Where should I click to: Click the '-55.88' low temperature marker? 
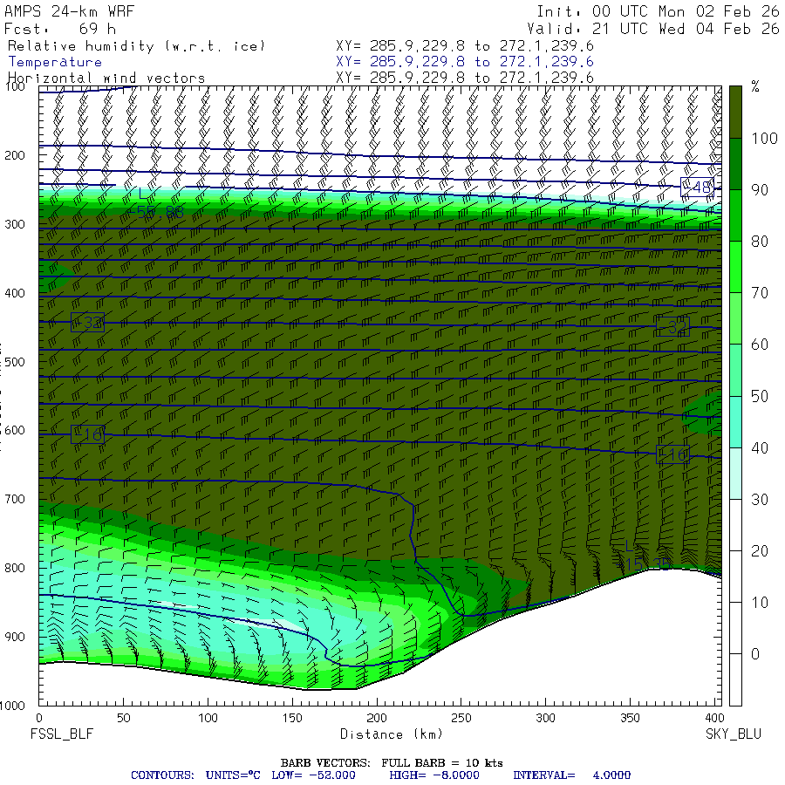156,212
